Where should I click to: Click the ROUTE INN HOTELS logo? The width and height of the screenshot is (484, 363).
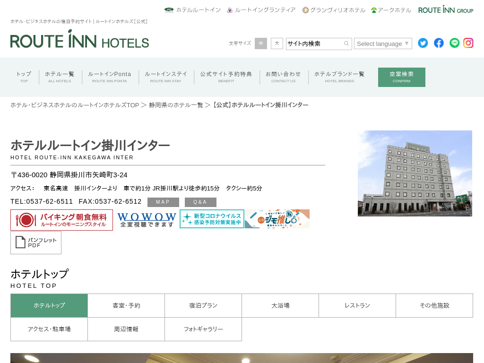click(79, 39)
